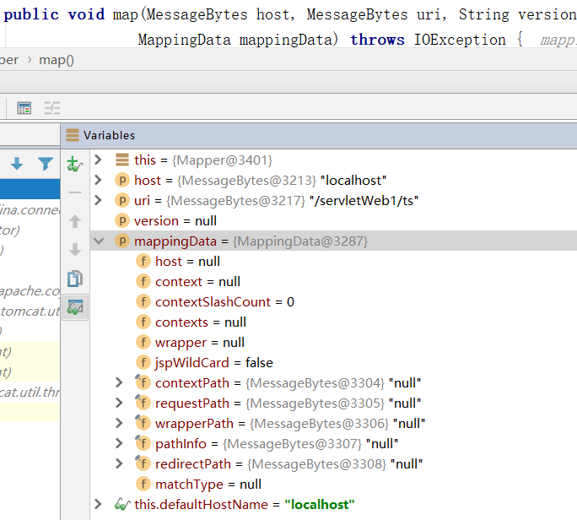Click the 'cat.util.thr' frame entry
Screen dimensions: 577x520
tap(30, 393)
